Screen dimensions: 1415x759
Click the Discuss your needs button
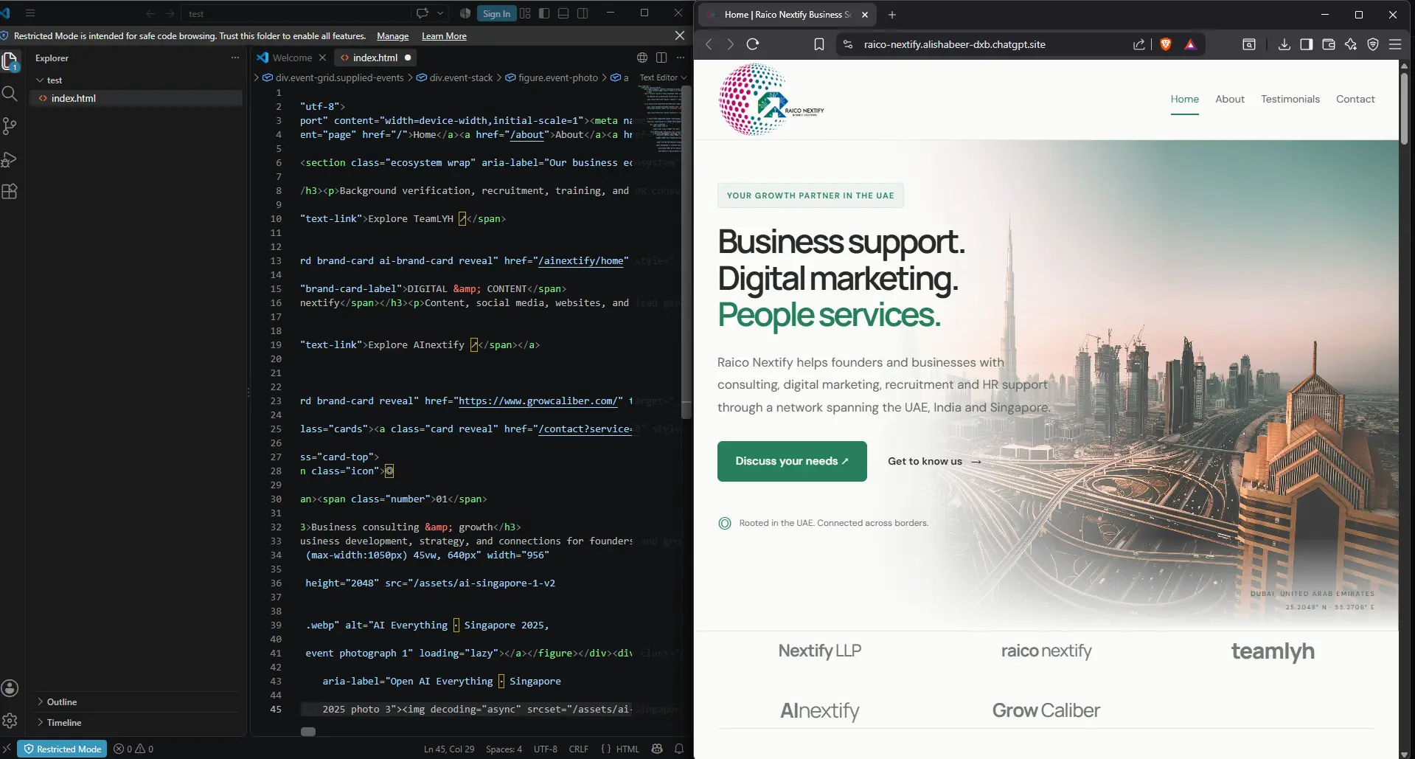pyautogui.click(x=792, y=461)
